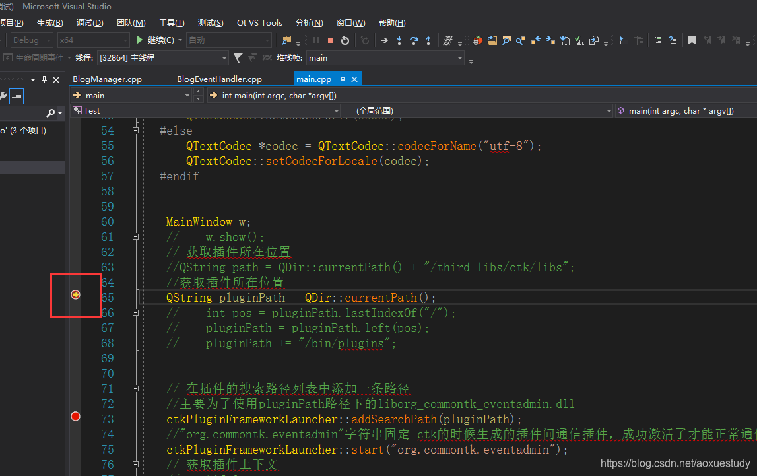Toggle the breakpoint on line 73
Screen dimensions: 757x476
pos(75,416)
